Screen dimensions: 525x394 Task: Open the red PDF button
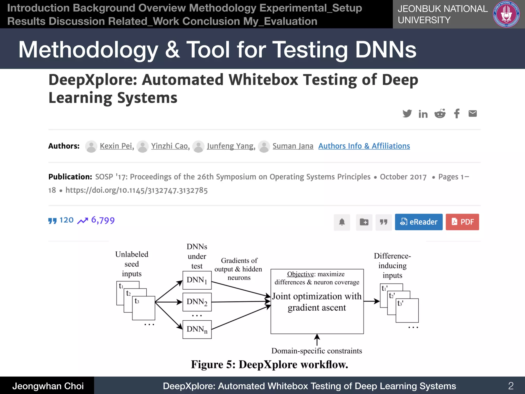[462, 222]
